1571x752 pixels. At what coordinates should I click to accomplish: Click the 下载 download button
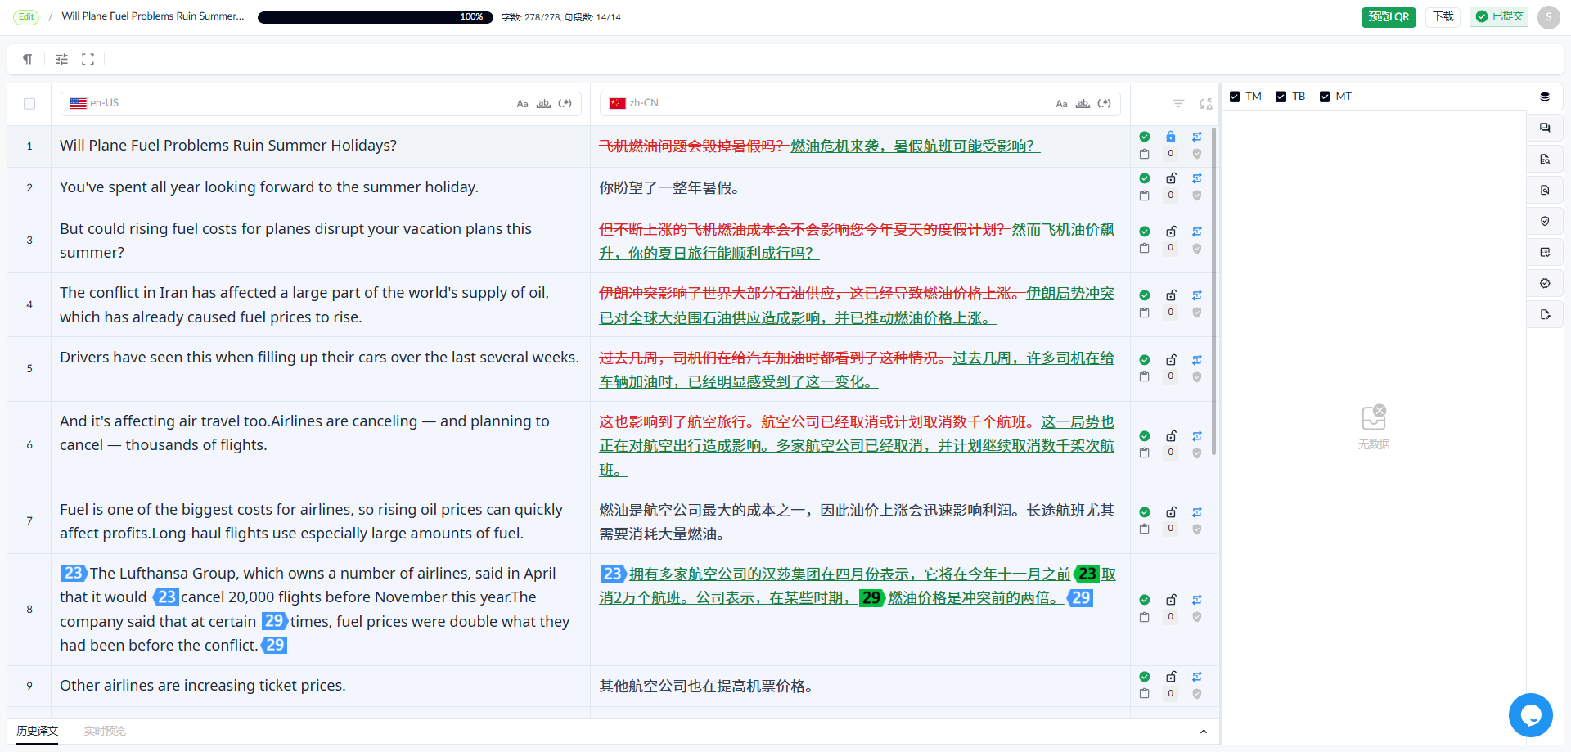tap(1443, 17)
